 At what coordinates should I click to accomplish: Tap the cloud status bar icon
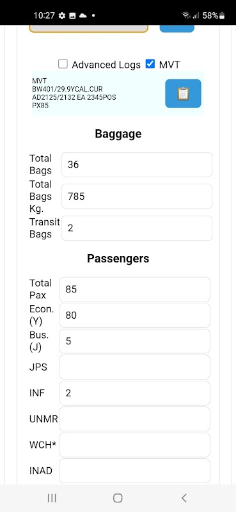click(x=83, y=15)
